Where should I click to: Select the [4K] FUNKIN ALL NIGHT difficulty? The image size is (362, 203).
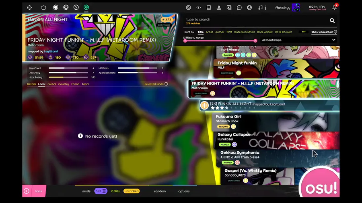[x=269, y=106]
